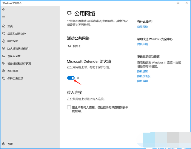Image resolution: width=191 pixels, height=149 pixels.
Task: Open the 隐私仪表板 link
Action: (144, 76)
